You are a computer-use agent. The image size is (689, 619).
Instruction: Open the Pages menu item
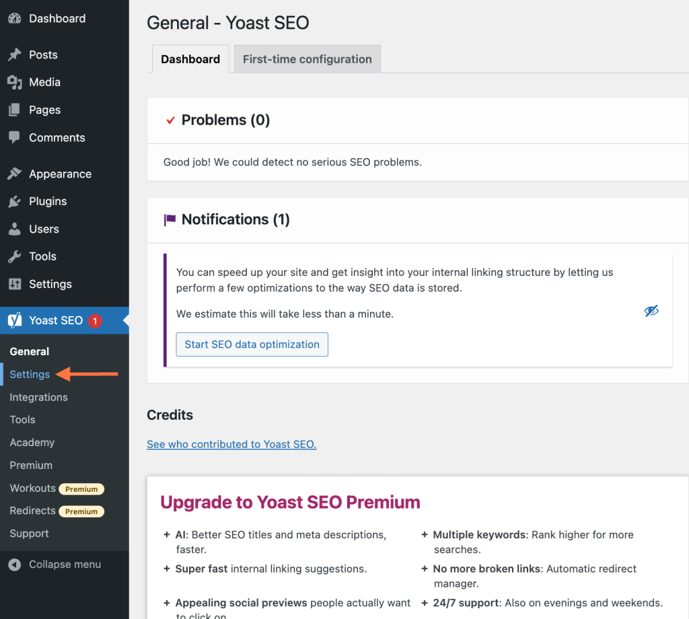point(65,110)
